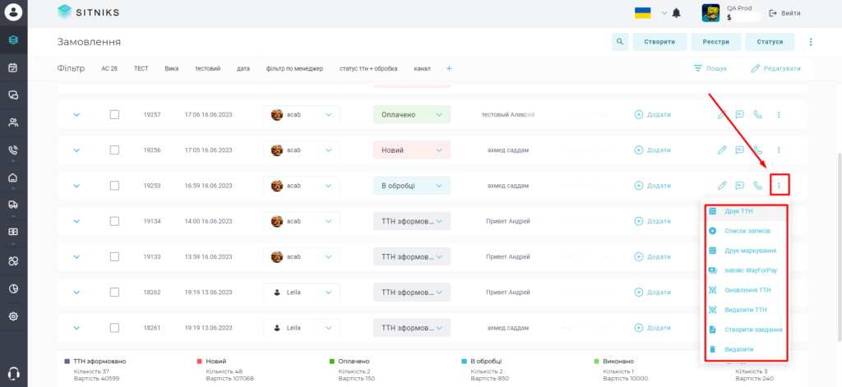Click the Створити button
The width and height of the screenshot is (842, 387).
pyautogui.click(x=660, y=42)
